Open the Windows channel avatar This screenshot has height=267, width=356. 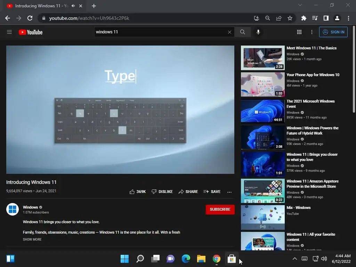(13, 209)
